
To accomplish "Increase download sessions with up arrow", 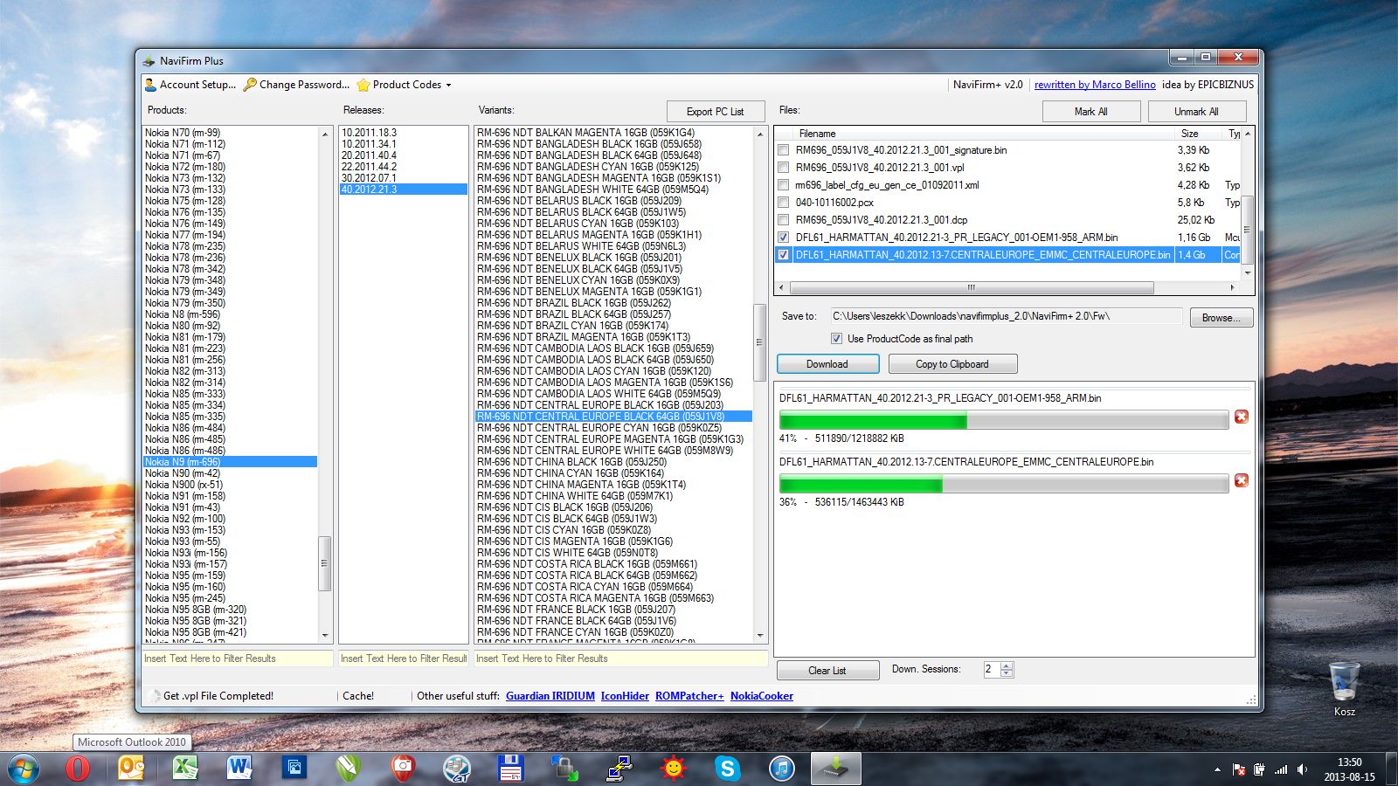I will point(1007,666).
